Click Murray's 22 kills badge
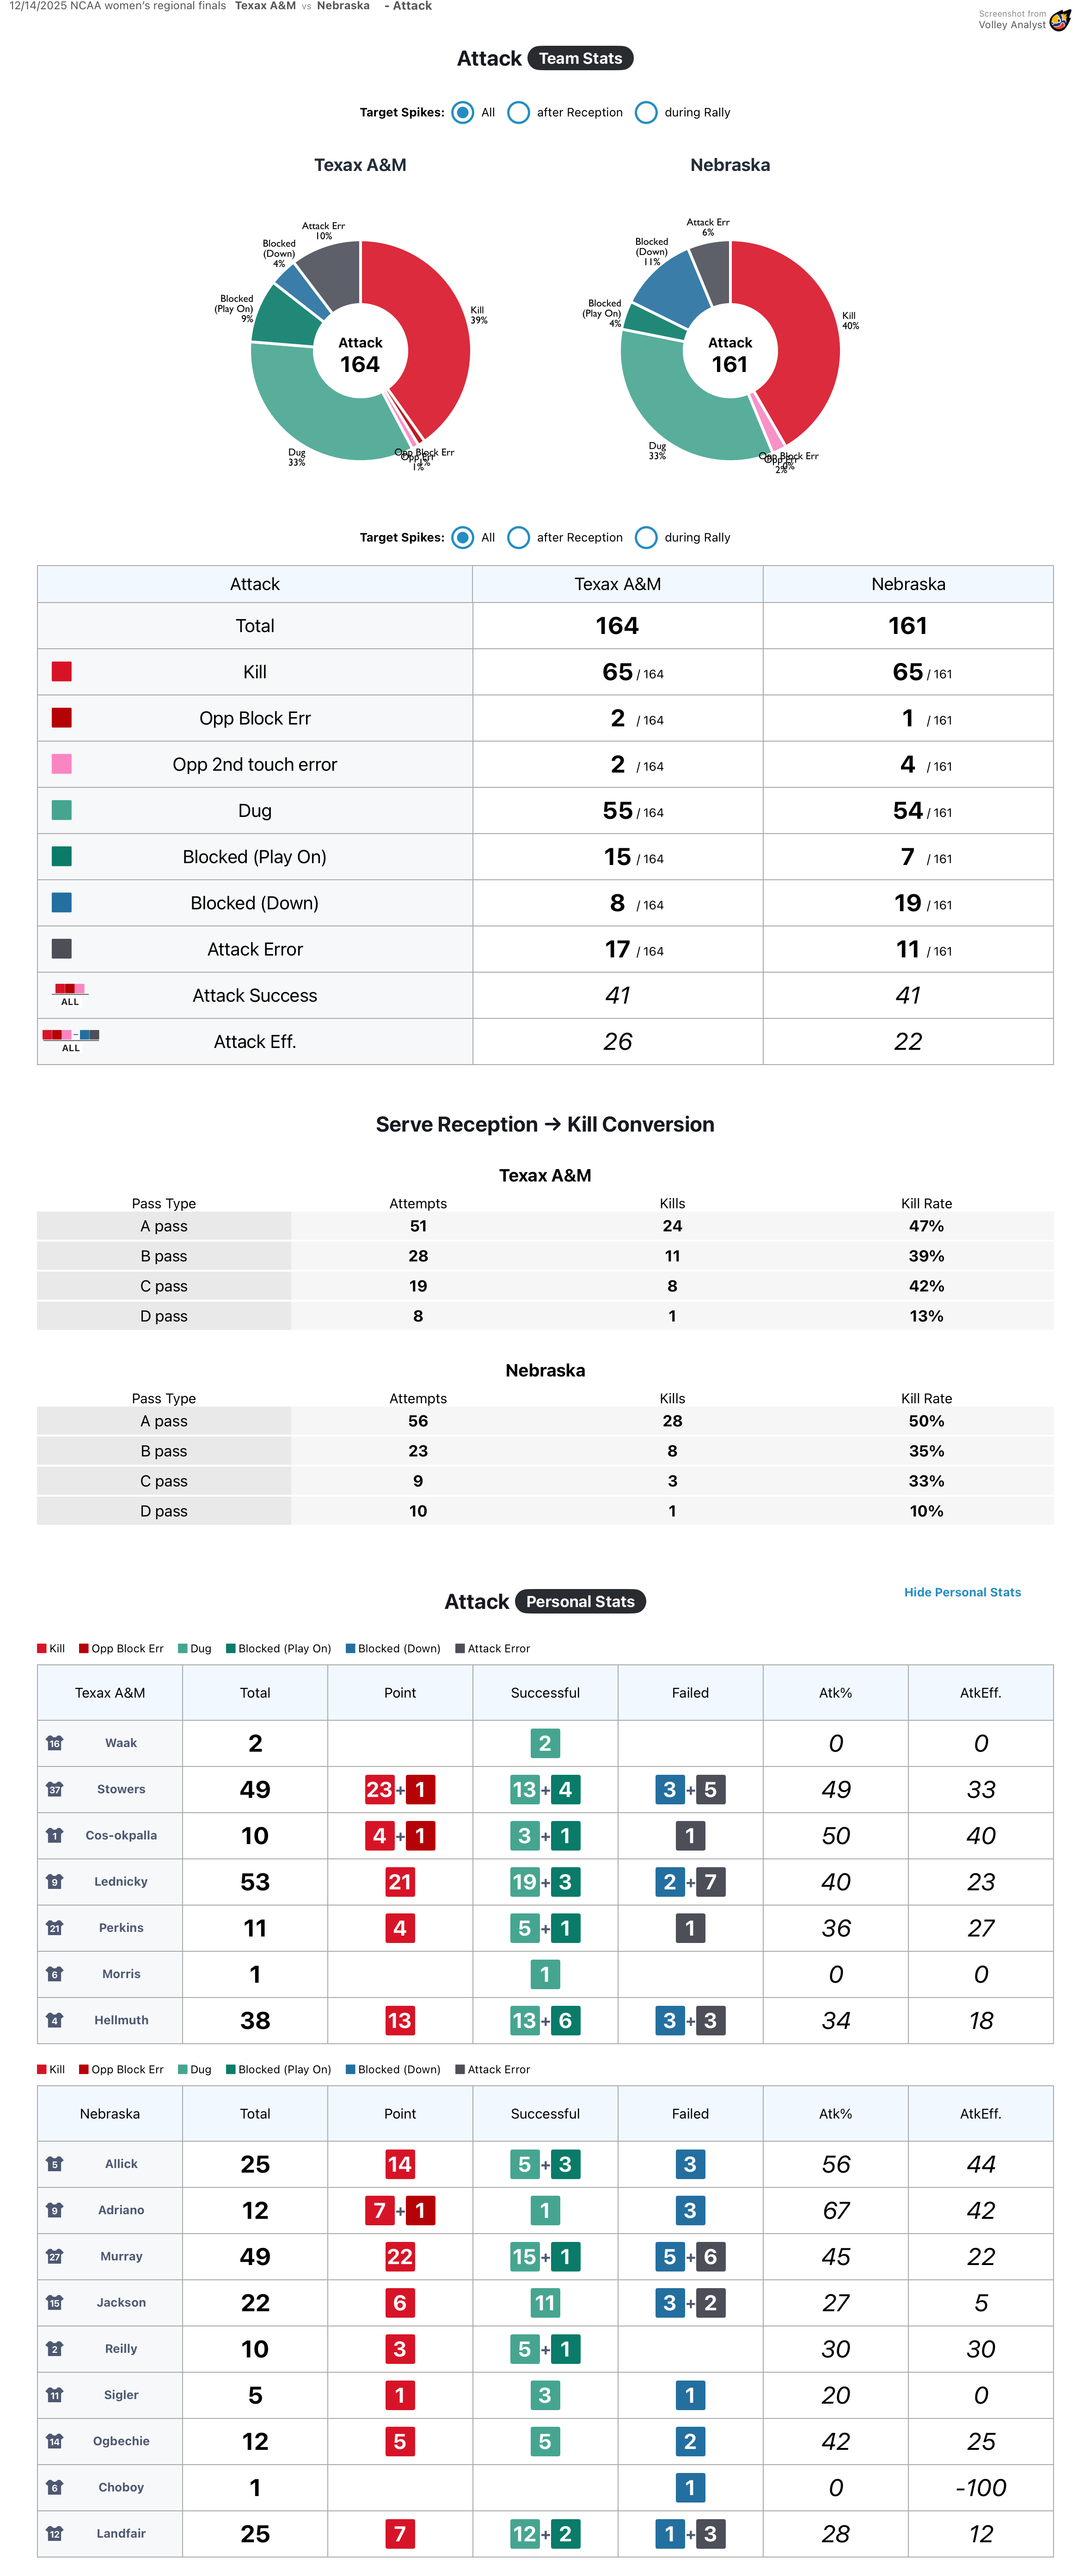Viewport: 1091px width, 2576px height. pyautogui.click(x=399, y=2256)
